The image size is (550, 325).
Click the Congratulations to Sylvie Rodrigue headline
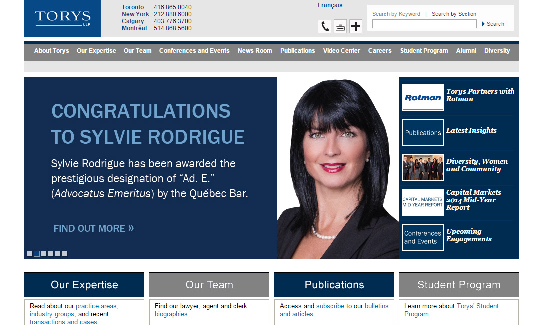(147, 124)
